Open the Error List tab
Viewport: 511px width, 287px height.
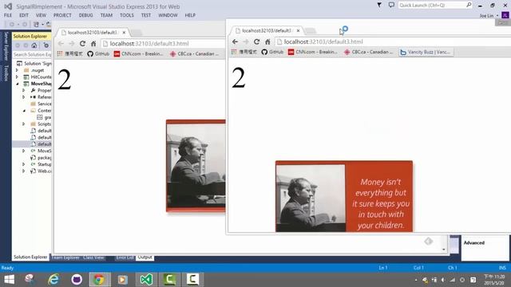[x=125, y=258]
